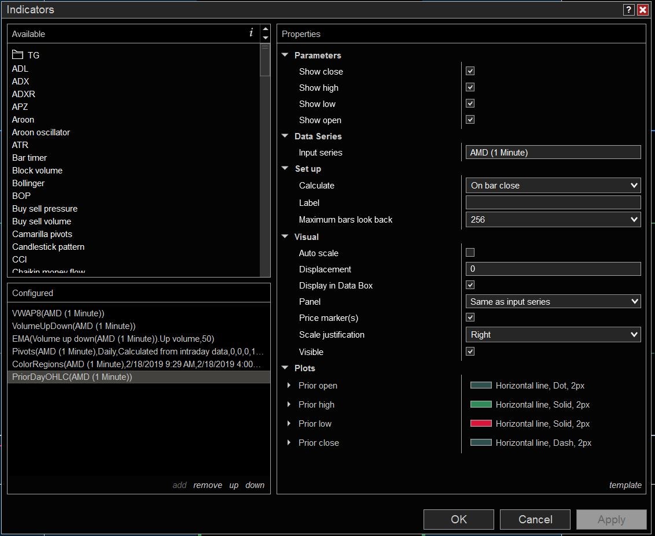Close the Indicators dialog
Image resolution: width=655 pixels, height=536 pixels.
click(x=643, y=10)
